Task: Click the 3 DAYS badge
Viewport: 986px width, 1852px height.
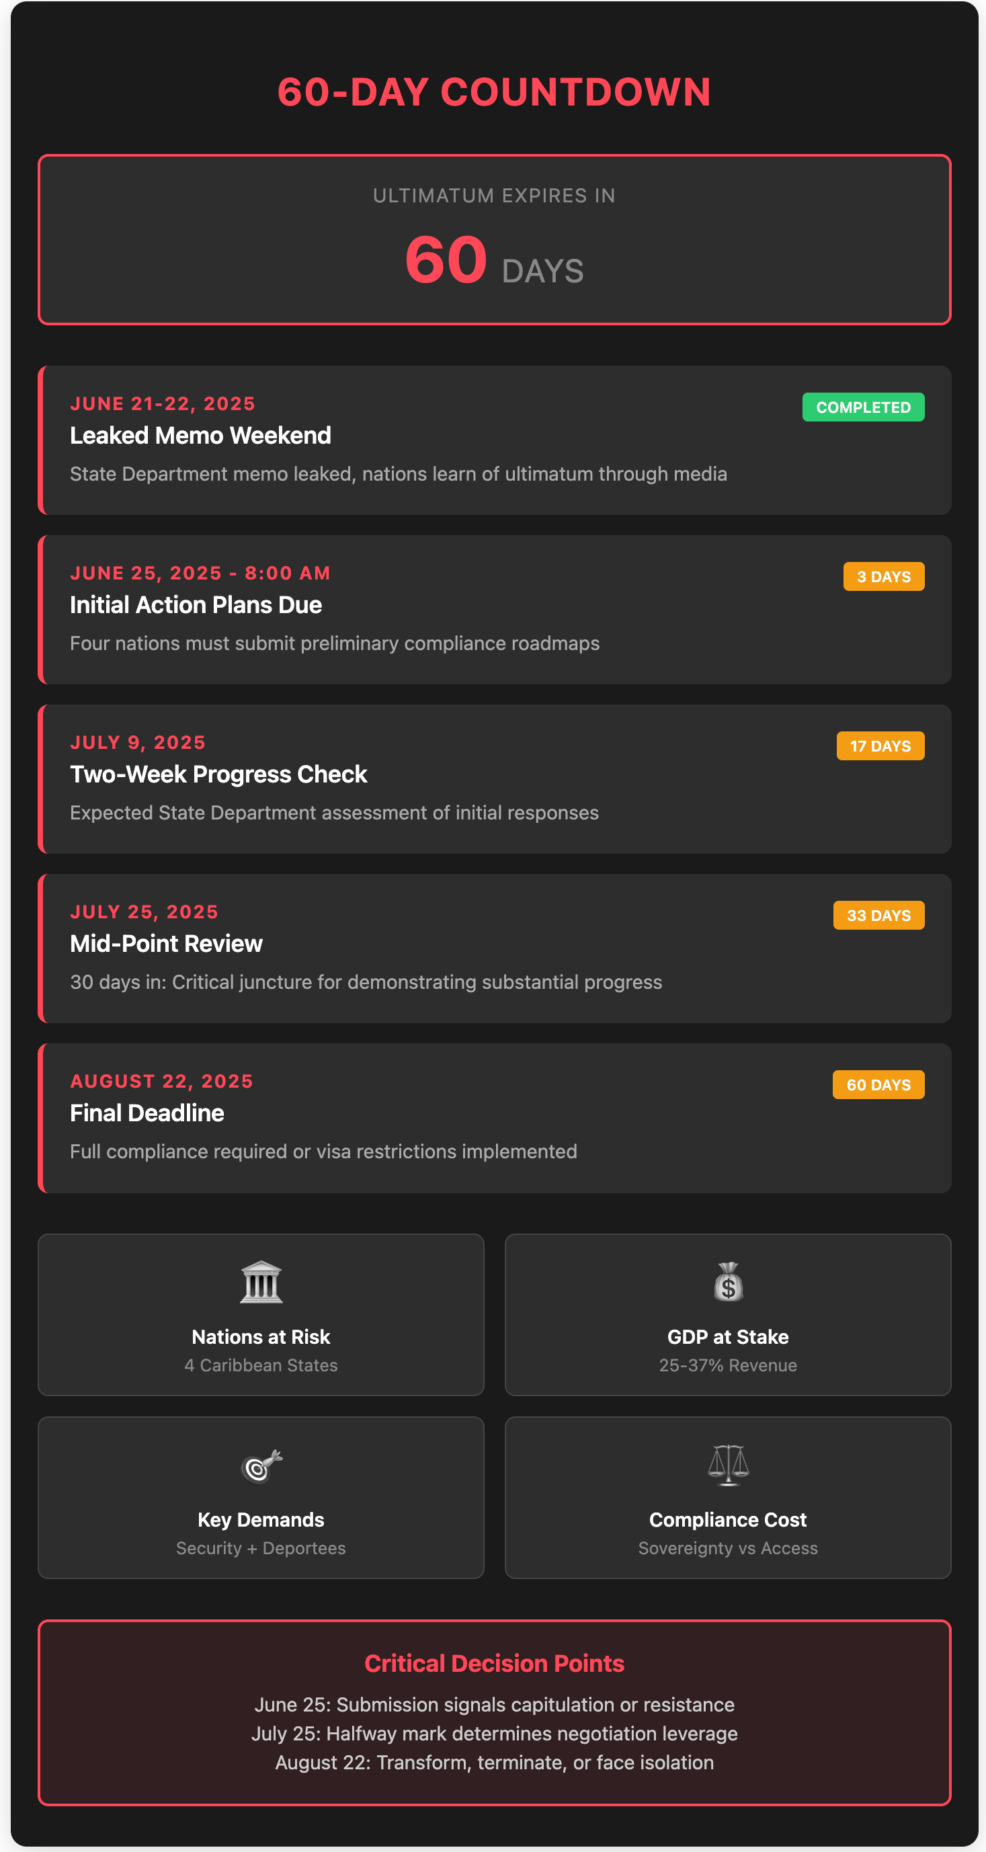Action: 883,577
